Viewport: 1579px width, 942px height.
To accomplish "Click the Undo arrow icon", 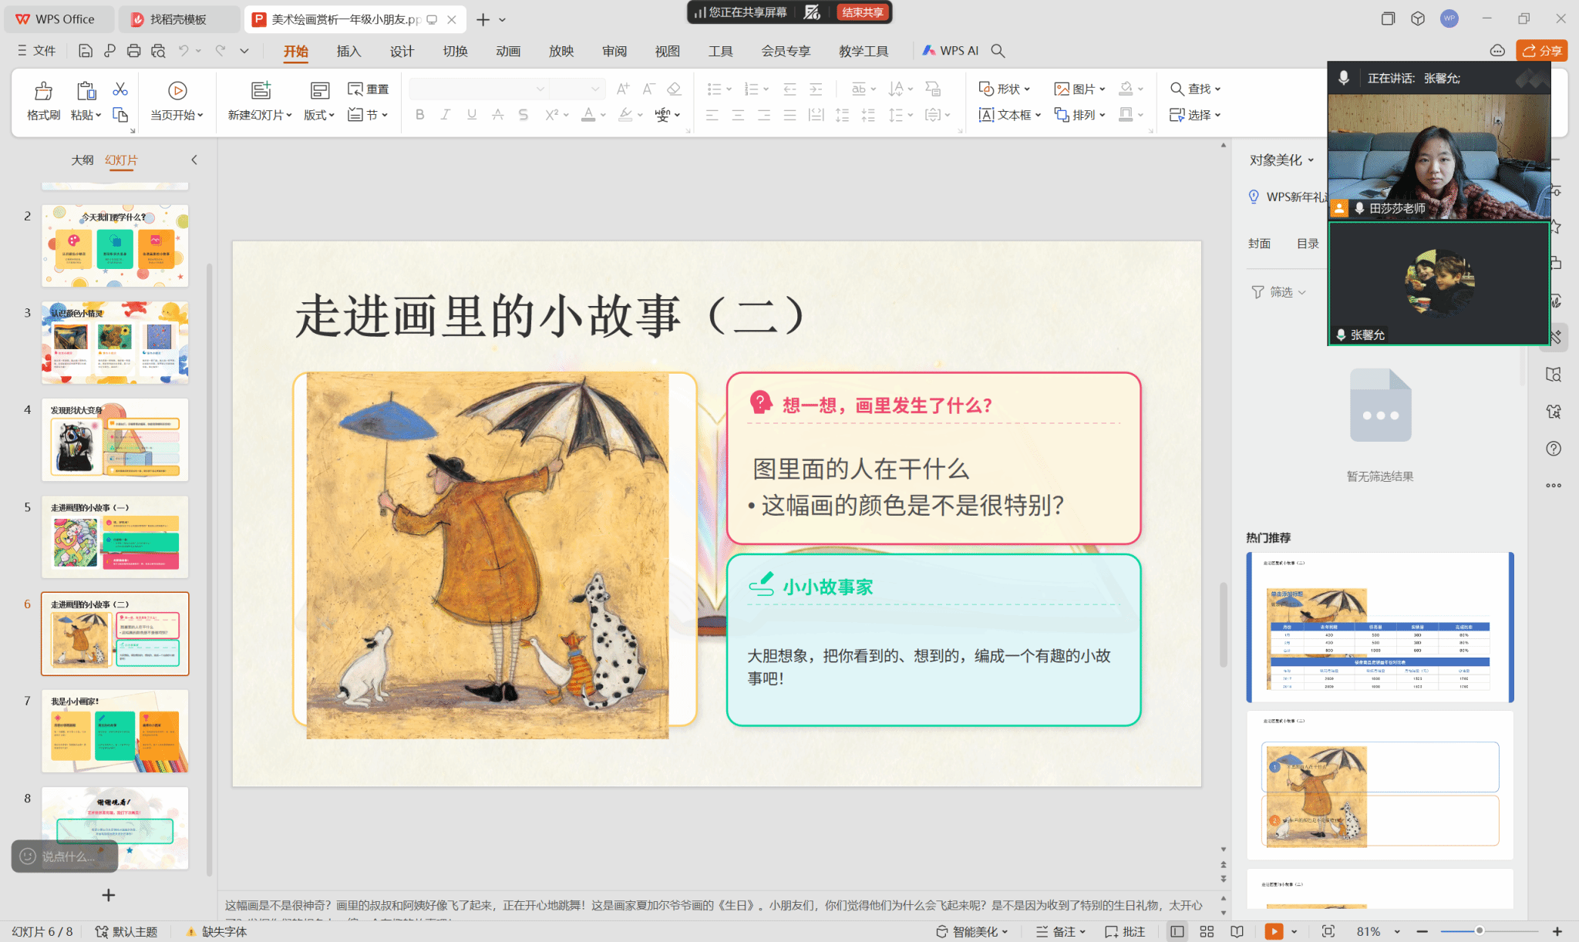I will click(x=183, y=51).
